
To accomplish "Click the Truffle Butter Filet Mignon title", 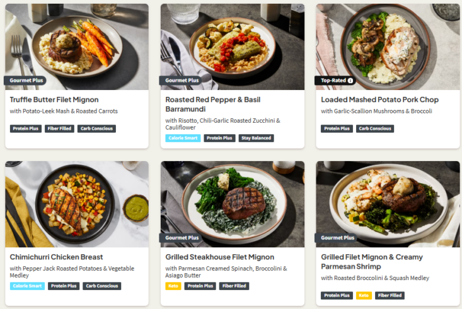I will (x=54, y=100).
